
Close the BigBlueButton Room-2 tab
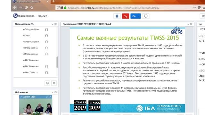tap(48, 1)
